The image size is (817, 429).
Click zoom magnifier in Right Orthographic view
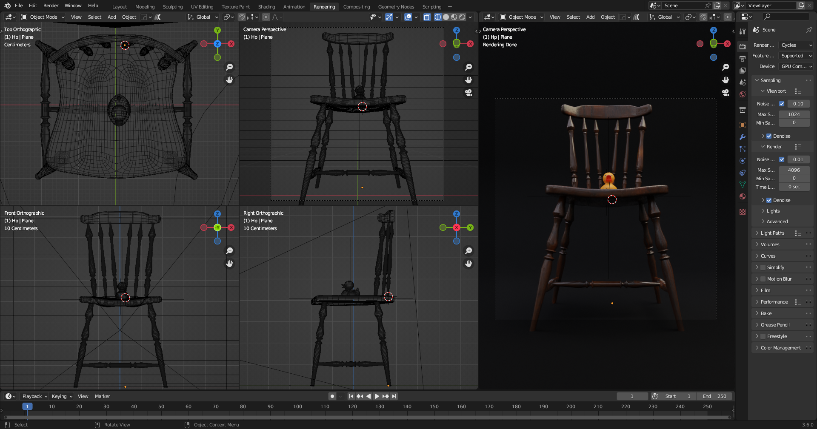point(468,251)
